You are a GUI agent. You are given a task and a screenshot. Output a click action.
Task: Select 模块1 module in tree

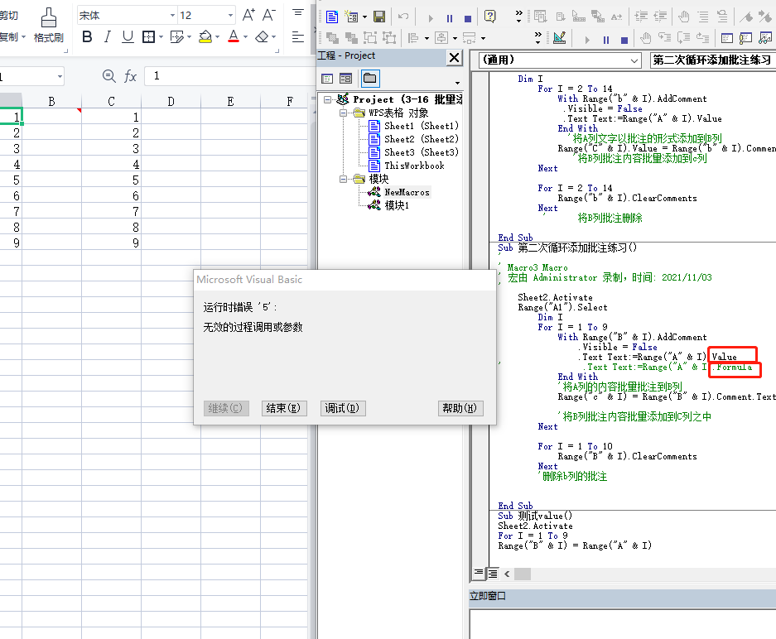[x=397, y=205]
